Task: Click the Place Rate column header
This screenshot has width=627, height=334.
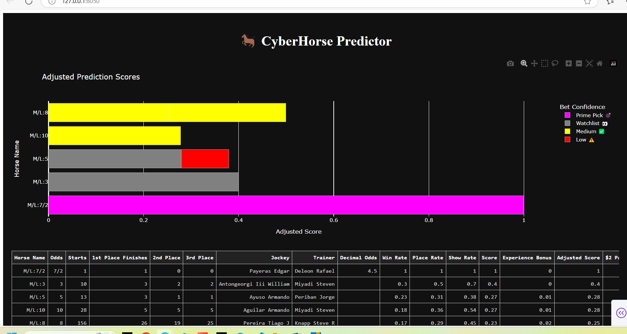Action: (x=428, y=258)
